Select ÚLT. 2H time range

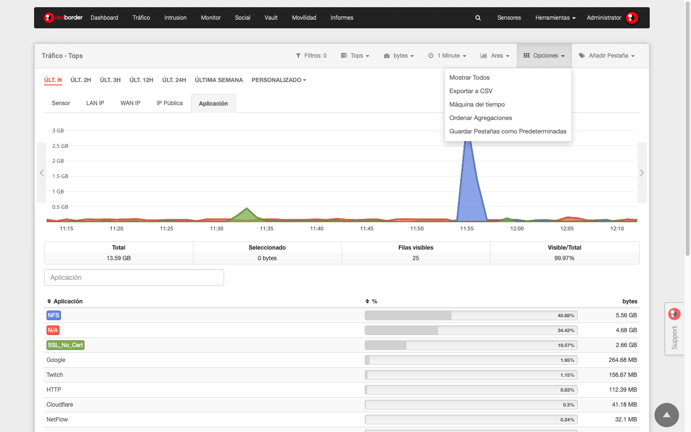click(x=81, y=80)
